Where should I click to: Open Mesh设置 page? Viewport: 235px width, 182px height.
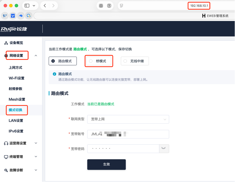17,99
